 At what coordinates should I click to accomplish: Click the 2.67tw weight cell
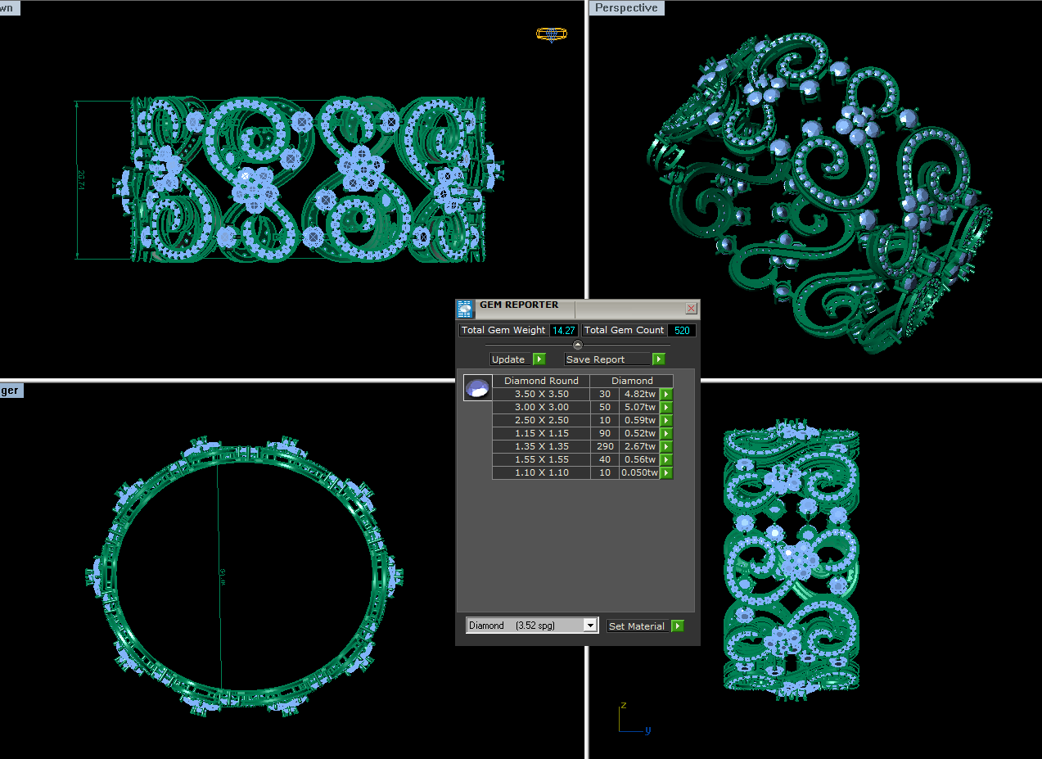(639, 446)
